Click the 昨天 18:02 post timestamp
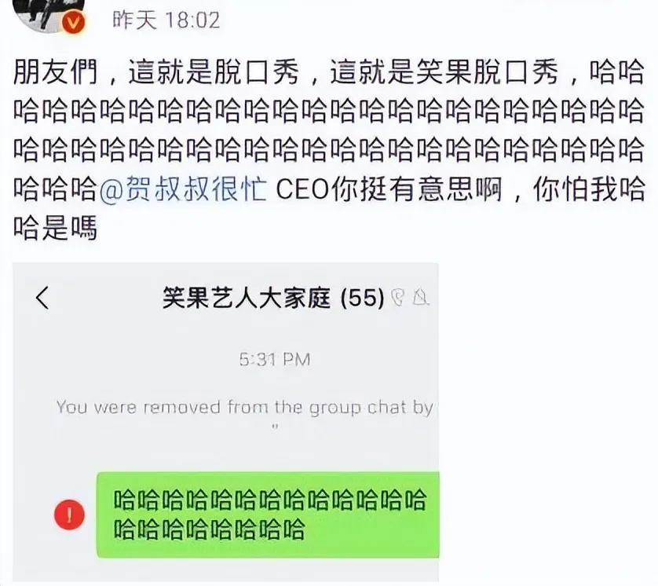Image resolution: width=658 pixels, height=586 pixels. [166, 20]
